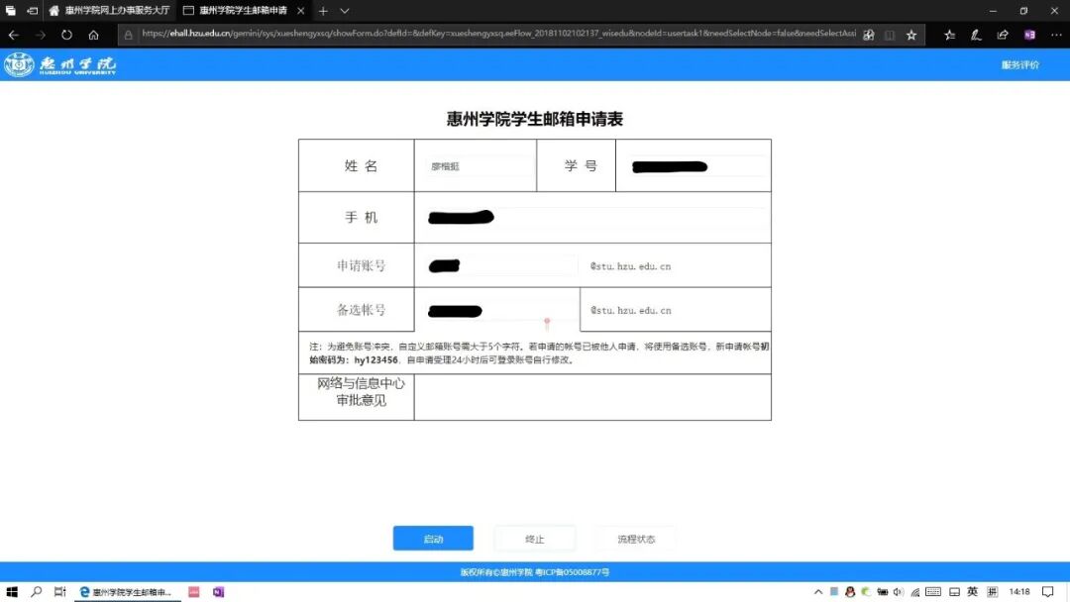Click the network tray icon
This screenshot has height=602, width=1070.
click(x=915, y=592)
